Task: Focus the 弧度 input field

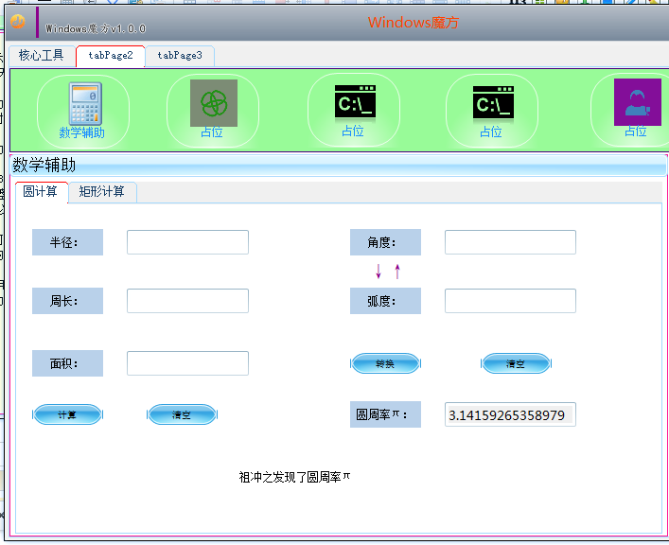Action: point(510,301)
